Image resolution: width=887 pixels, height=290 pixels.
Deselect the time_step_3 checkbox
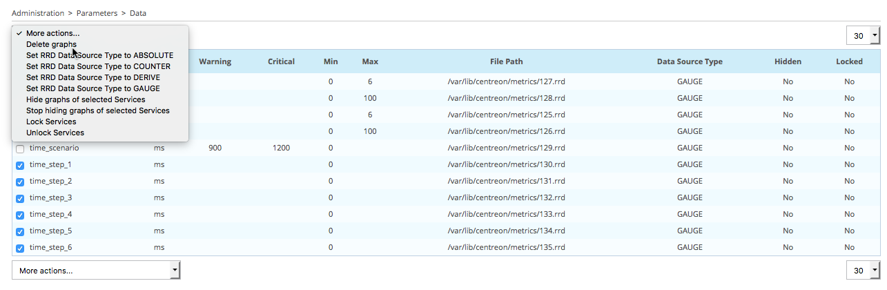pos(20,198)
